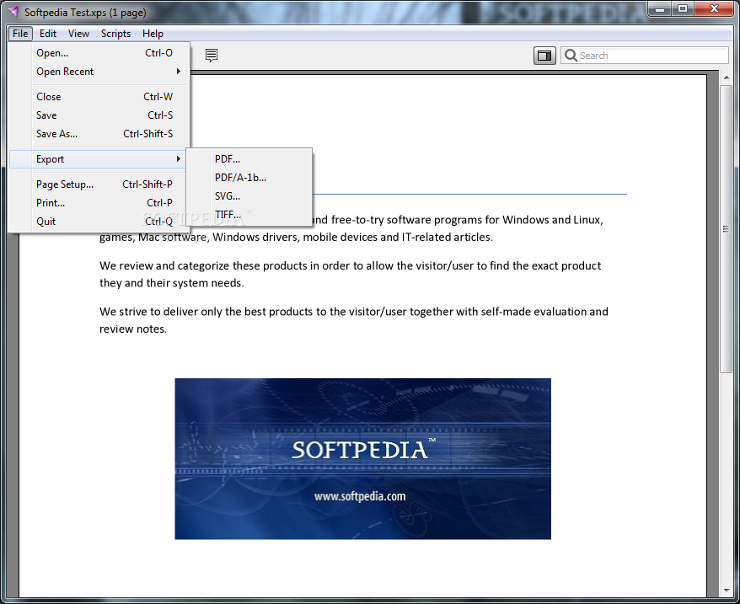
Task: Open the File menu
Action: [20, 34]
